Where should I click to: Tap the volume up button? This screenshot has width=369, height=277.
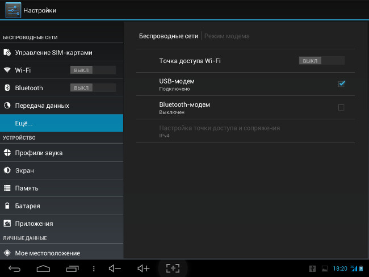[143, 268]
